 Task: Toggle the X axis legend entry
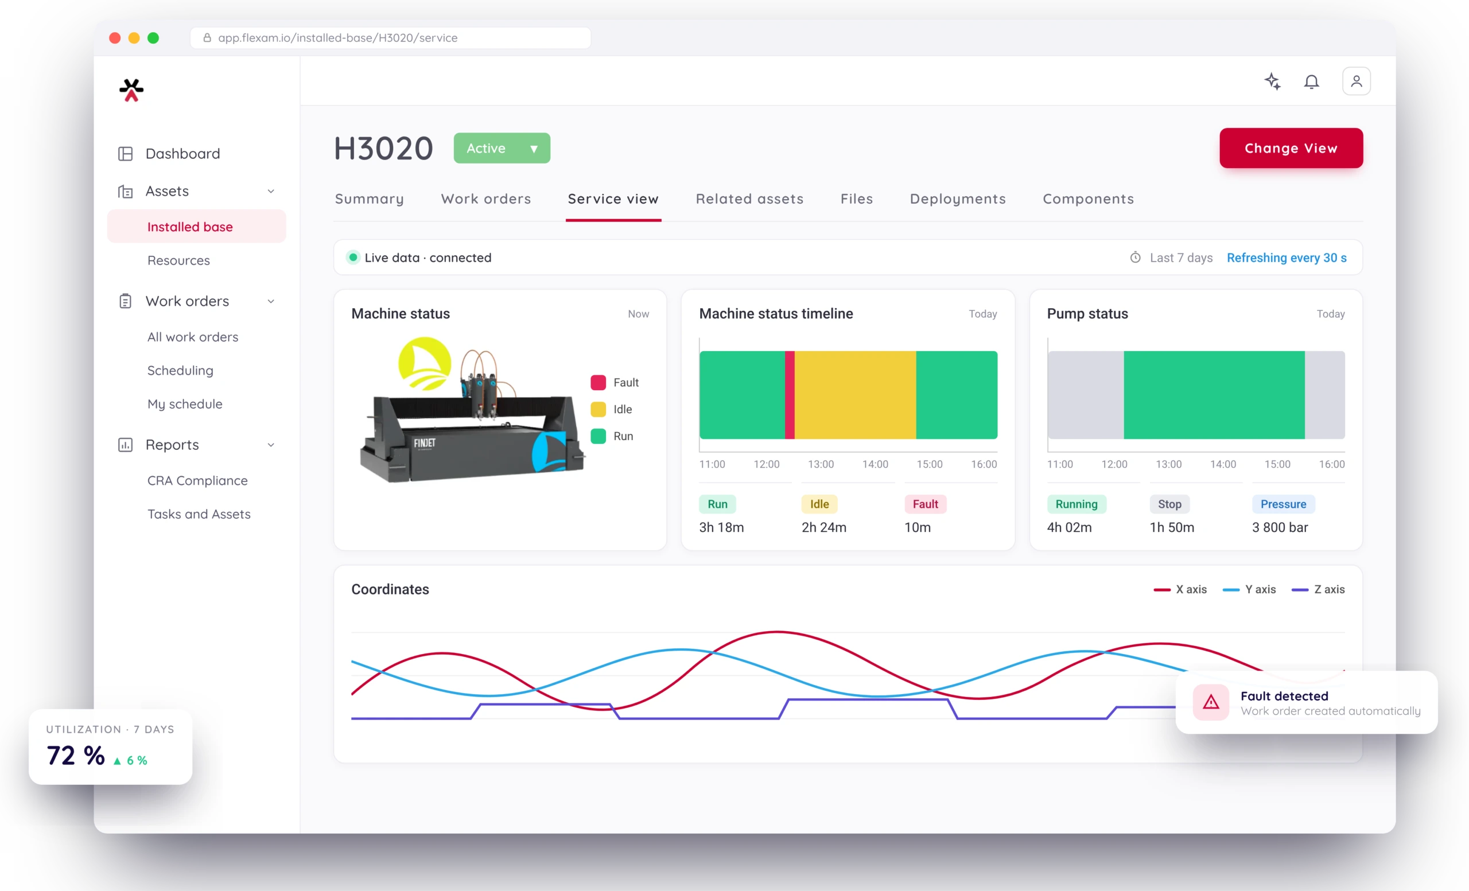click(x=1180, y=589)
